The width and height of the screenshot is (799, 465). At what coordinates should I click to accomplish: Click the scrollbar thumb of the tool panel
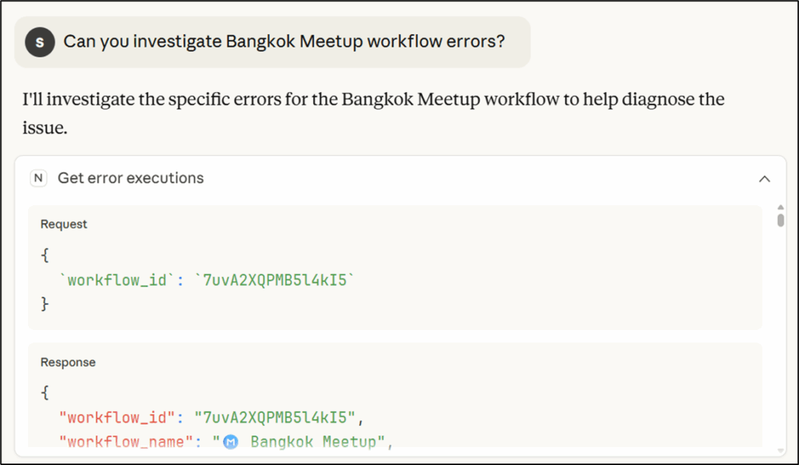click(780, 220)
